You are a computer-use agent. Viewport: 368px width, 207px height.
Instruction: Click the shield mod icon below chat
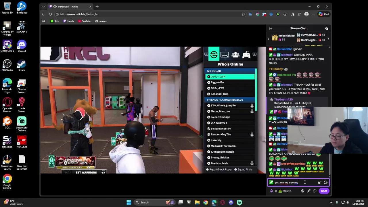(x=302, y=191)
